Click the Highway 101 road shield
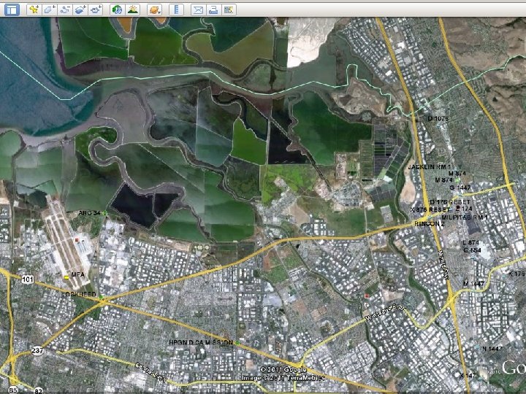 click(27, 279)
